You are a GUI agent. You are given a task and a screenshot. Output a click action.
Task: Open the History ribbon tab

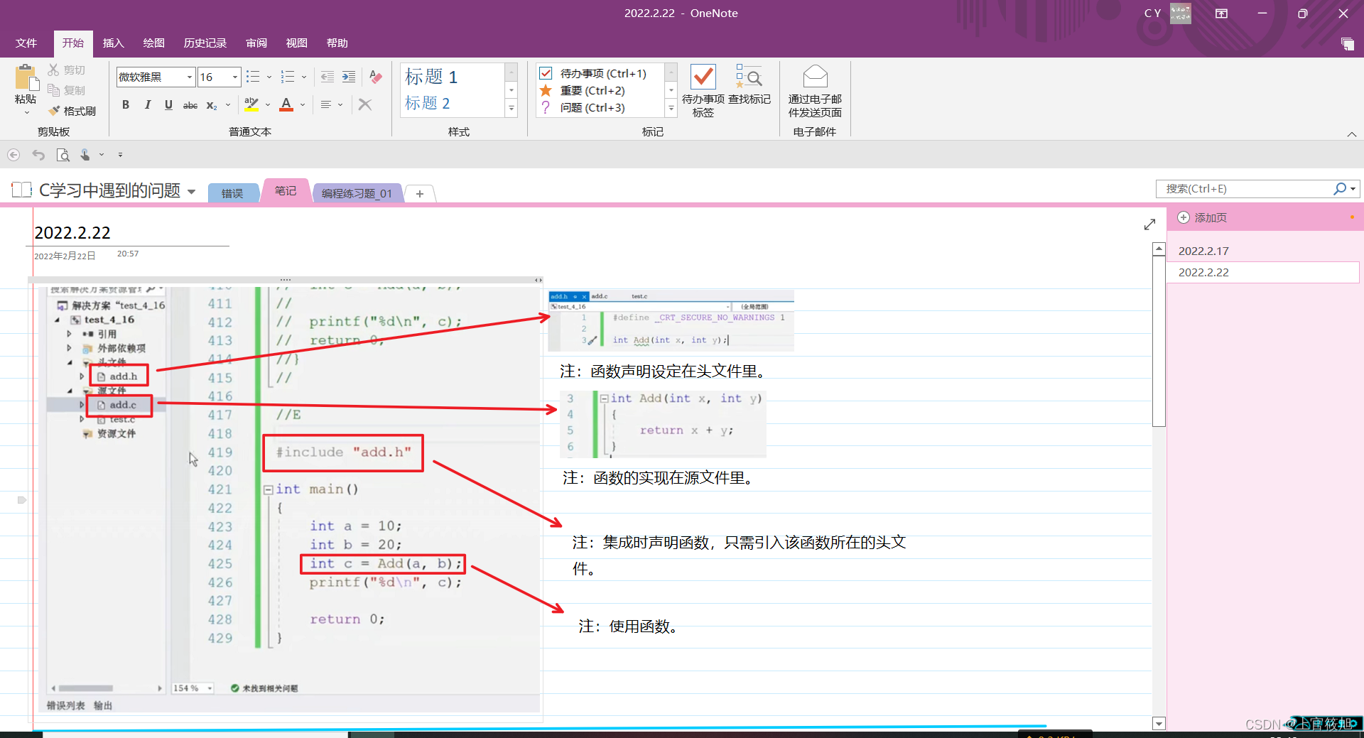[205, 43]
